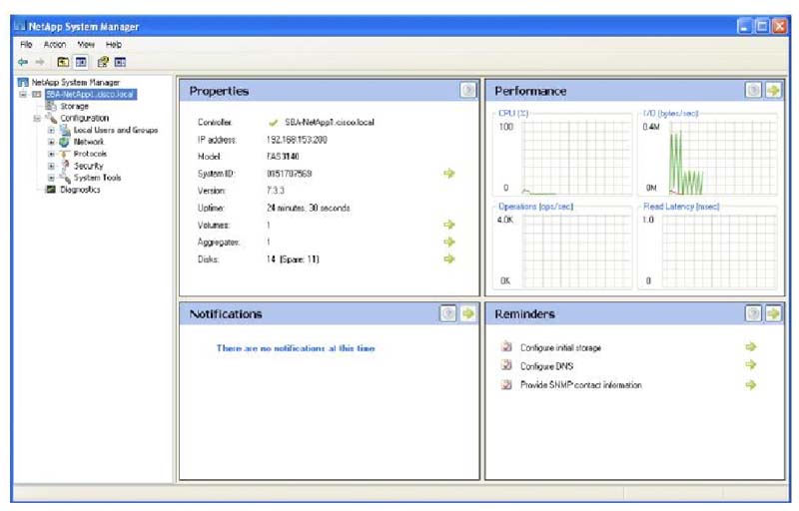Select Storage in the navigation tree

click(x=74, y=106)
